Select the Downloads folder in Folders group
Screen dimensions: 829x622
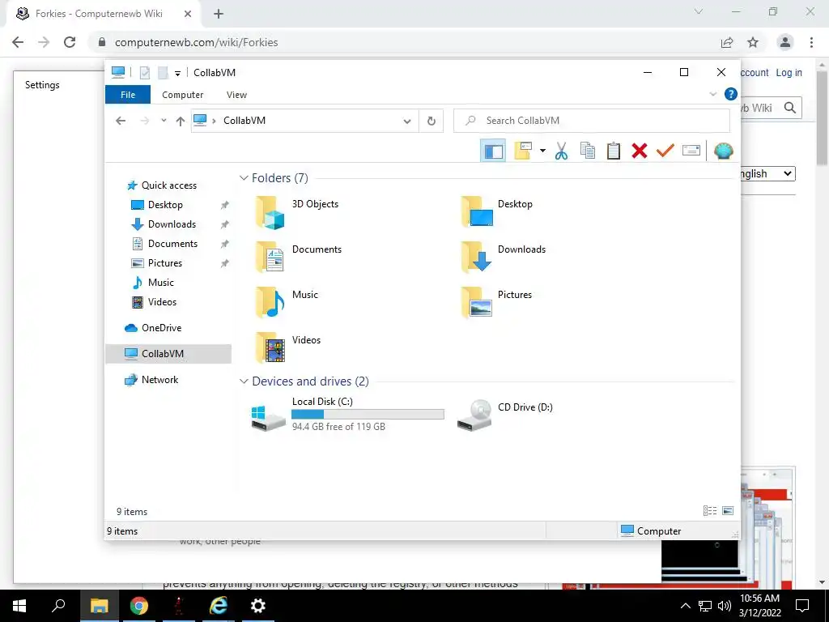point(502,258)
